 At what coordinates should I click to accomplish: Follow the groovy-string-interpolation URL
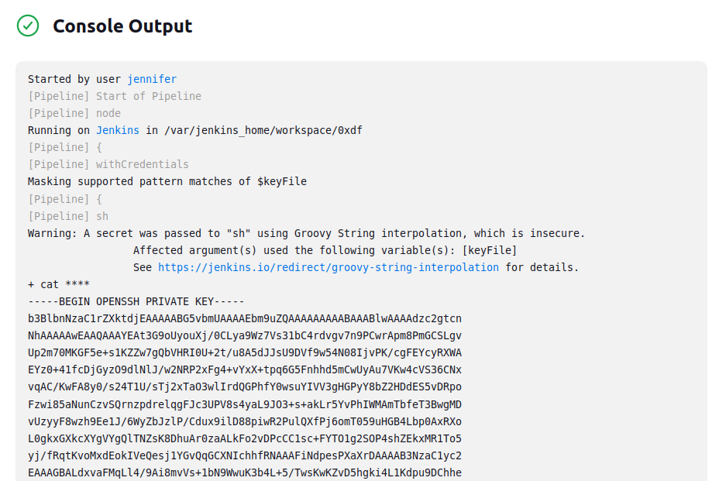point(329,267)
